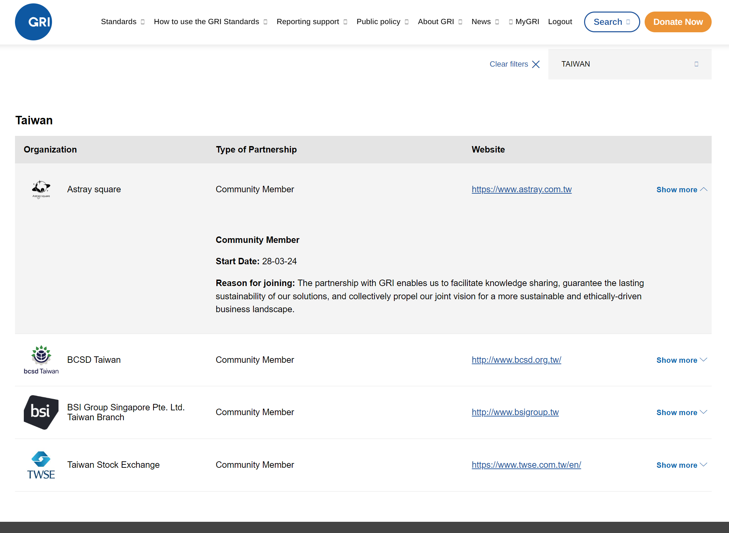This screenshot has height=533, width=729.
Task: Clear filters with the X link
Action: pyautogui.click(x=515, y=64)
